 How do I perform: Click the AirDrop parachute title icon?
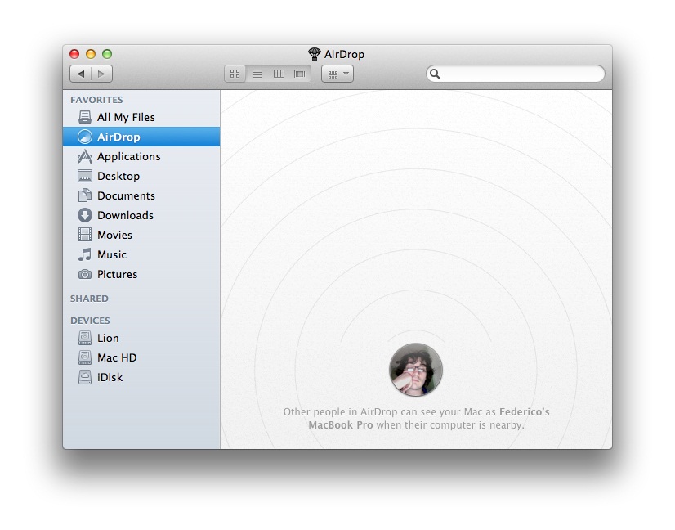coord(315,54)
